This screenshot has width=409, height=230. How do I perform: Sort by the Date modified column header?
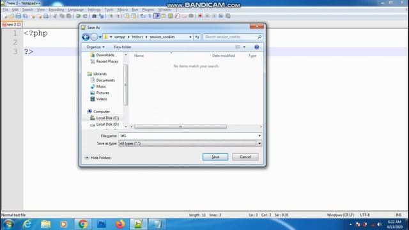point(224,56)
